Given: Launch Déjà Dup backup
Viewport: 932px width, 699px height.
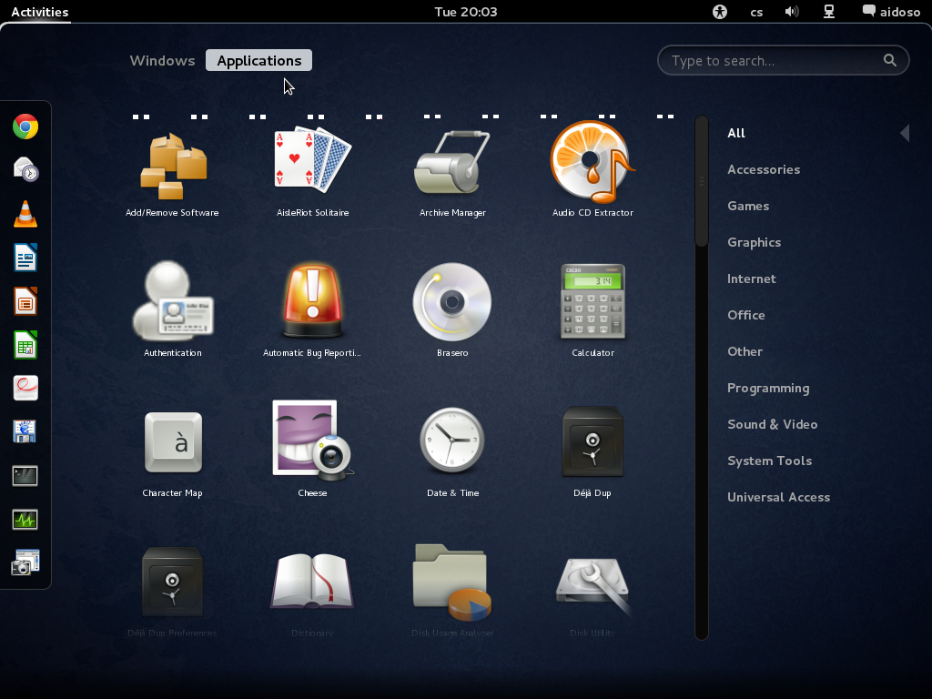Looking at the screenshot, I should pyautogui.click(x=593, y=451).
